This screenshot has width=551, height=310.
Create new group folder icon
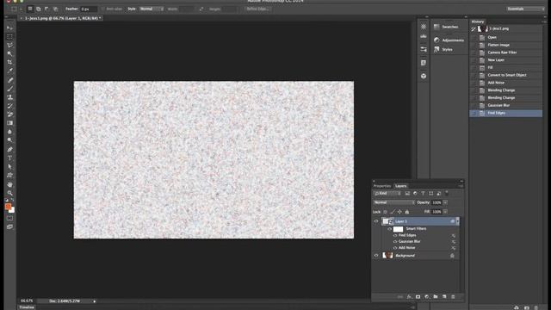(x=436, y=296)
